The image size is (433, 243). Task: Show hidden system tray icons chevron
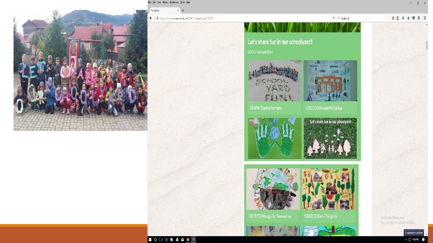pos(406,240)
